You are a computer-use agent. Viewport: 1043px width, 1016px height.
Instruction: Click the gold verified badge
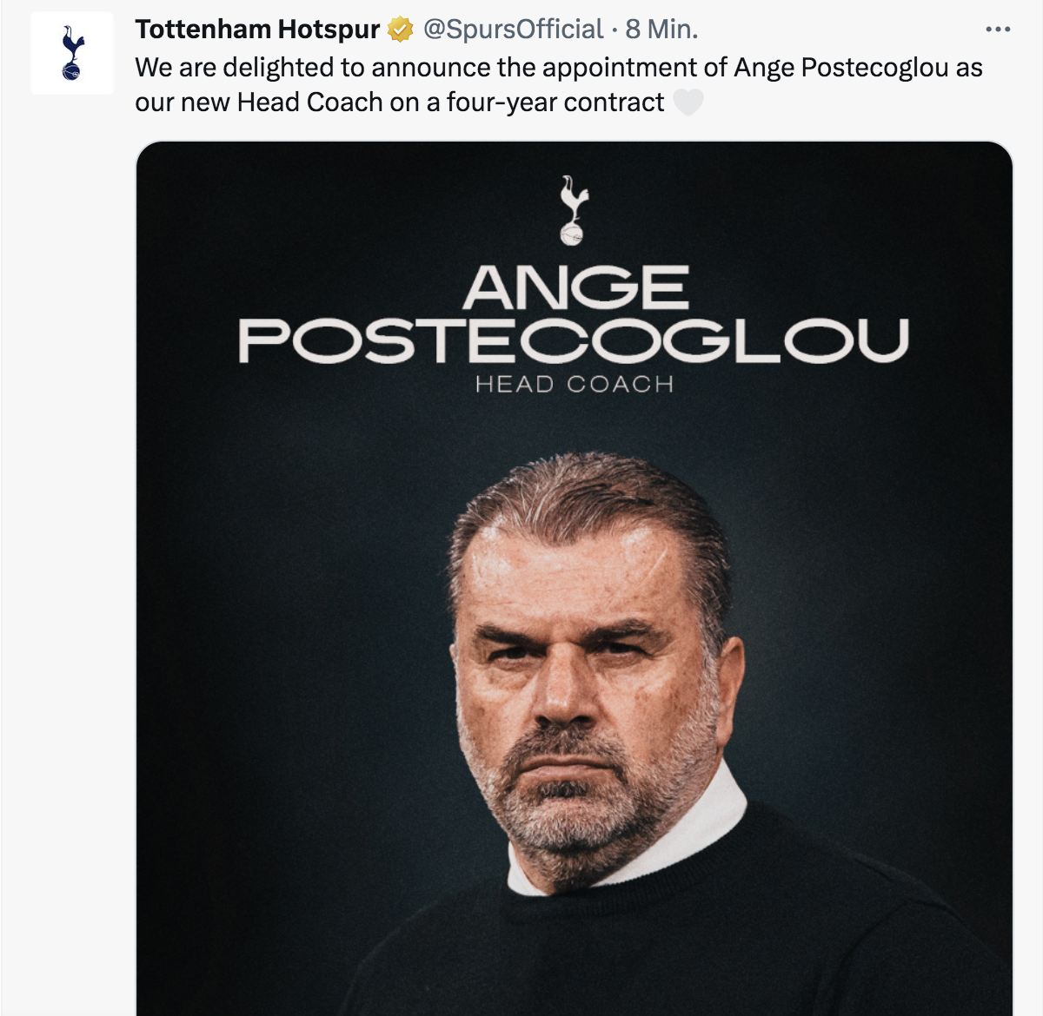(400, 30)
